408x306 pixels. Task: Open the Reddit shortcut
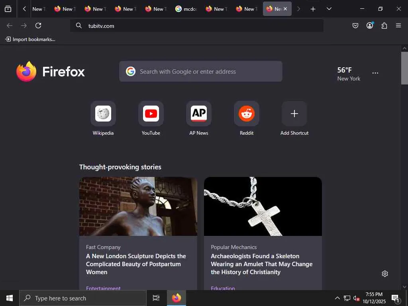click(x=247, y=118)
